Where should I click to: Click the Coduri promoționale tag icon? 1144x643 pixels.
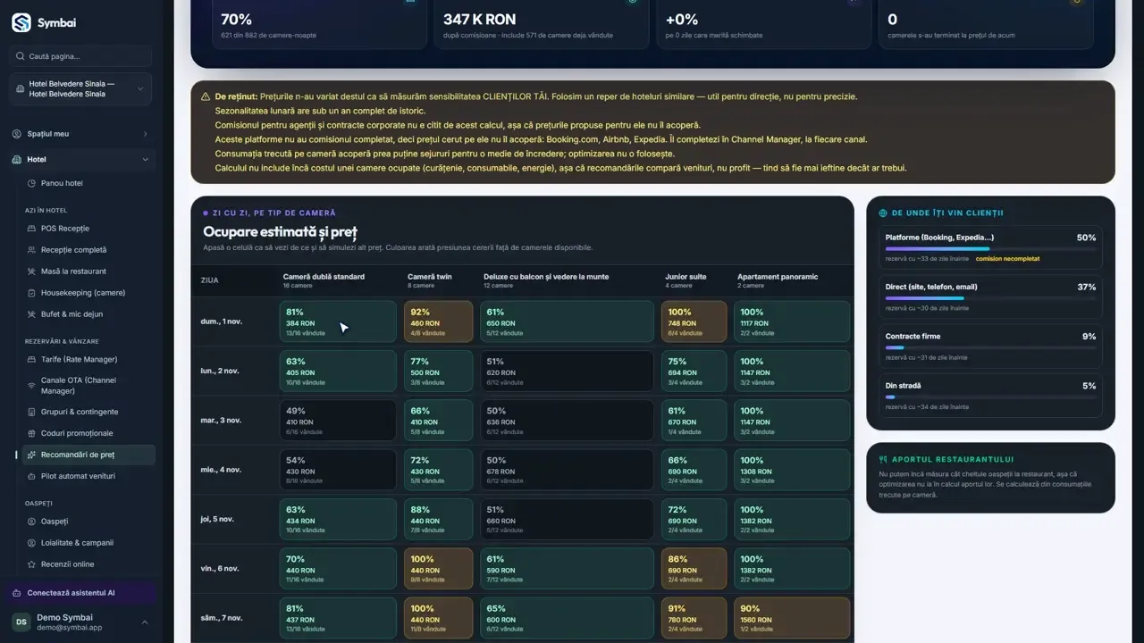(32, 433)
